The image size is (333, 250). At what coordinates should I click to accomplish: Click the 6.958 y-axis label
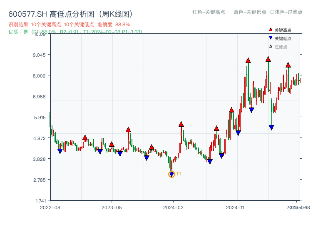pos(39,97)
